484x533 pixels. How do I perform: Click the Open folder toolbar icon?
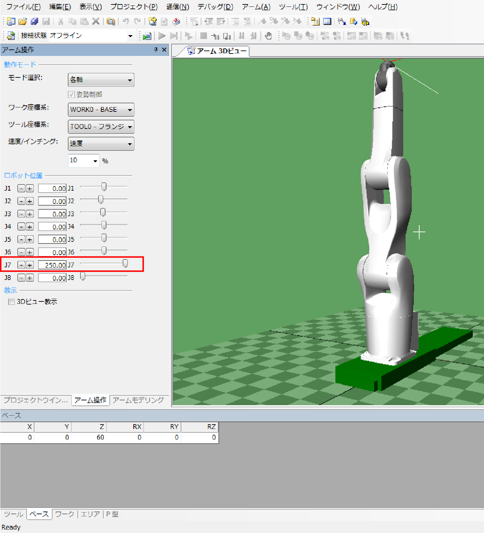point(22,21)
